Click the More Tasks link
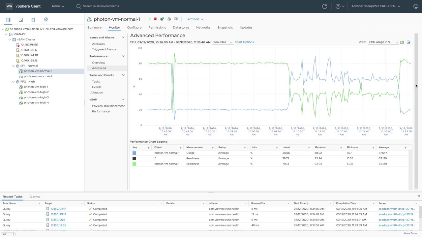The width and height of the screenshot is (422, 237). pyautogui.click(x=410, y=233)
